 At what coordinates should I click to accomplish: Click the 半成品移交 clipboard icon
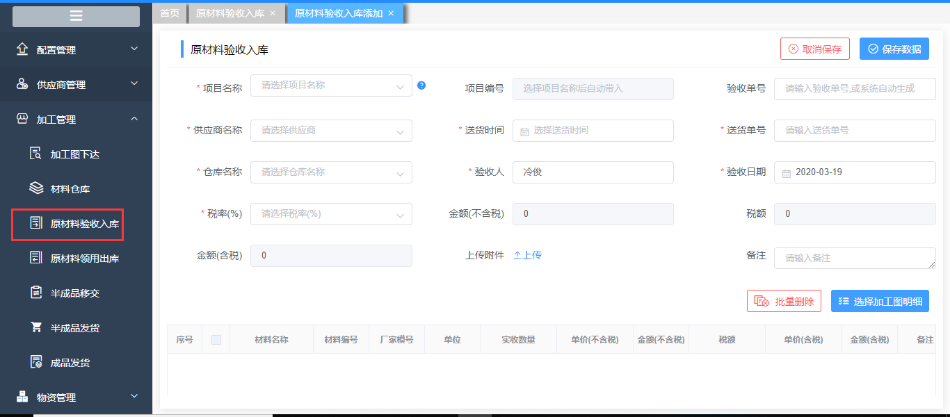(36, 293)
